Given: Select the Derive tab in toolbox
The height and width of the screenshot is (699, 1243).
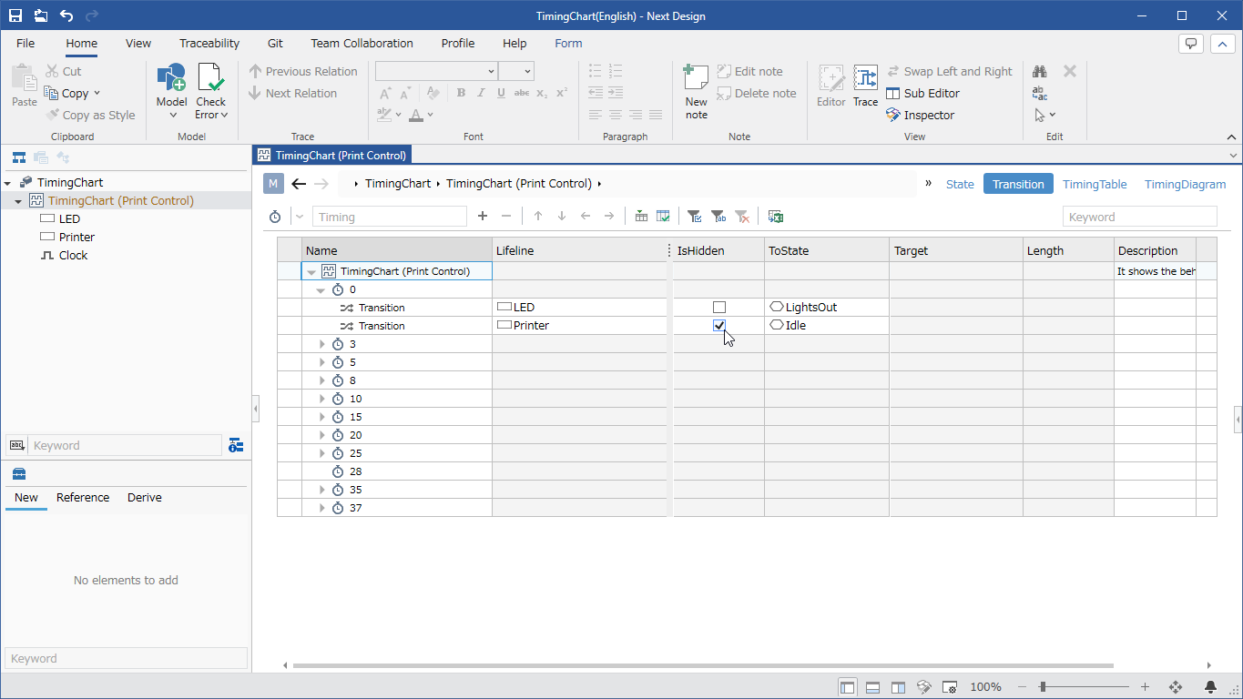Looking at the screenshot, I should (145, 497).
